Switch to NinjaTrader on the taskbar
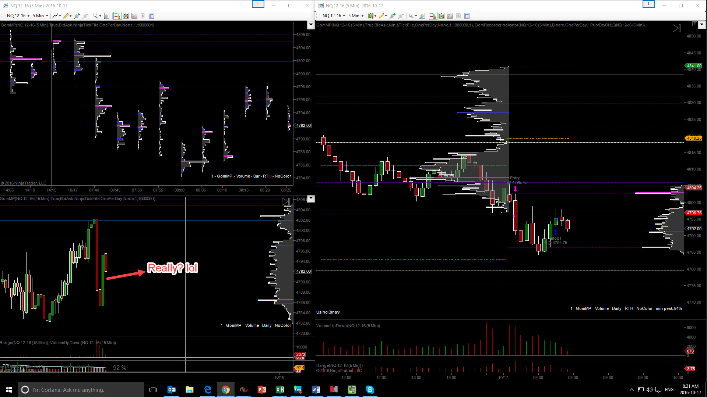The image size is (707, 397). (x=244, y=390)
